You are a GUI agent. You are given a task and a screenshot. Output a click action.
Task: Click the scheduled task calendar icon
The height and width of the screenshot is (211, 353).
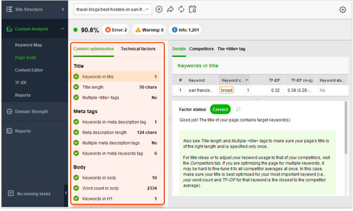click(x=192, y=9)
